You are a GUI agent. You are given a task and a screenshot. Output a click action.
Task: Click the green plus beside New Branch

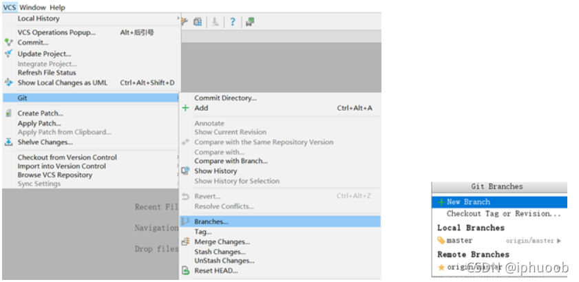441,202
